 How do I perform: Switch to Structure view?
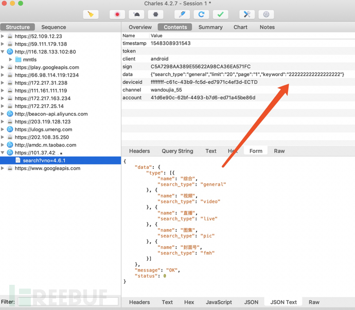[17, 27]
